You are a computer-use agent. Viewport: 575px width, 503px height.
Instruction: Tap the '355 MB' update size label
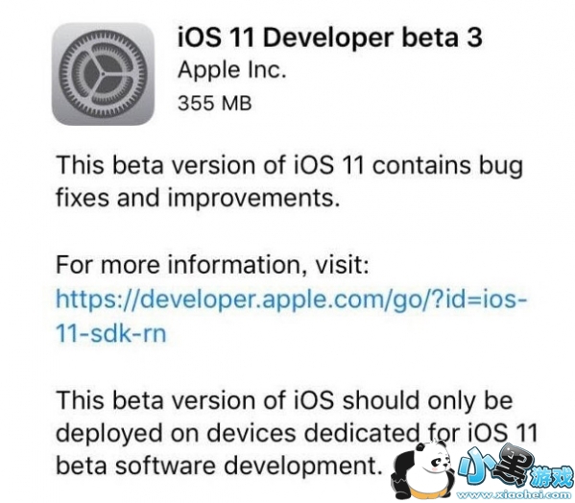tap(215, 103)
